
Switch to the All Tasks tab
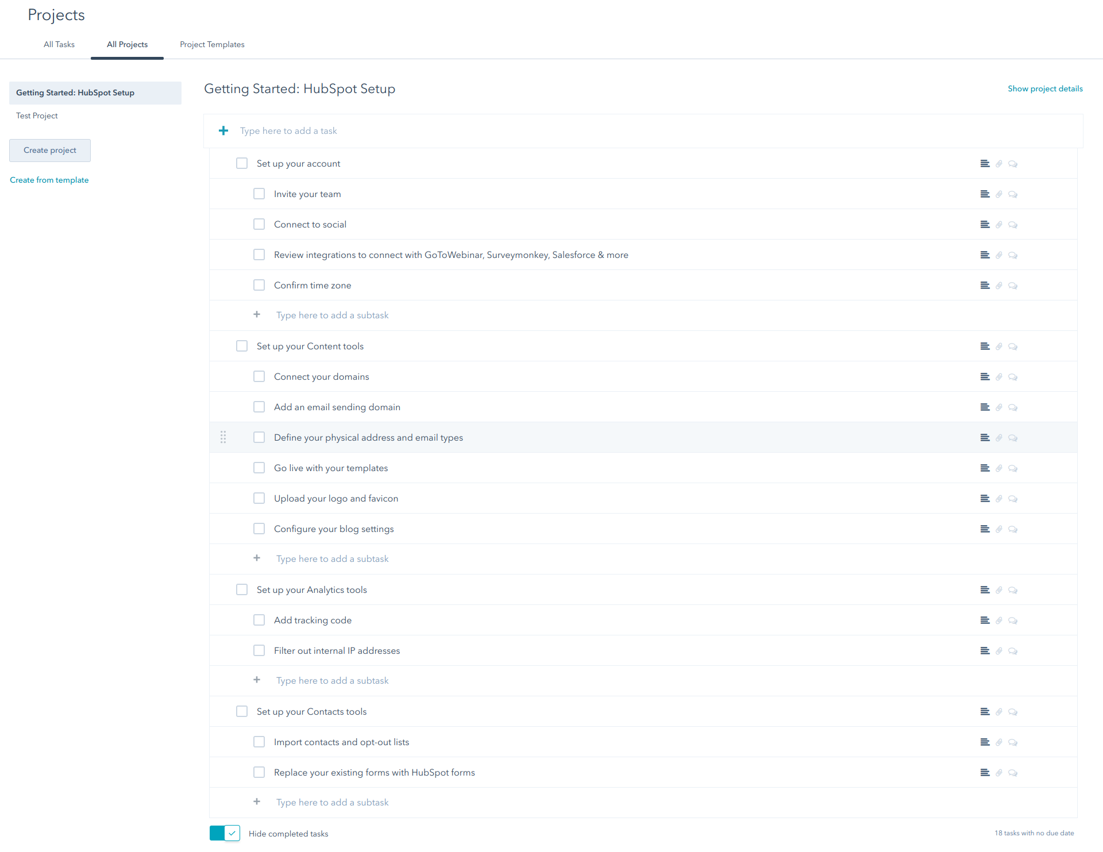click(x=59, y=44)
